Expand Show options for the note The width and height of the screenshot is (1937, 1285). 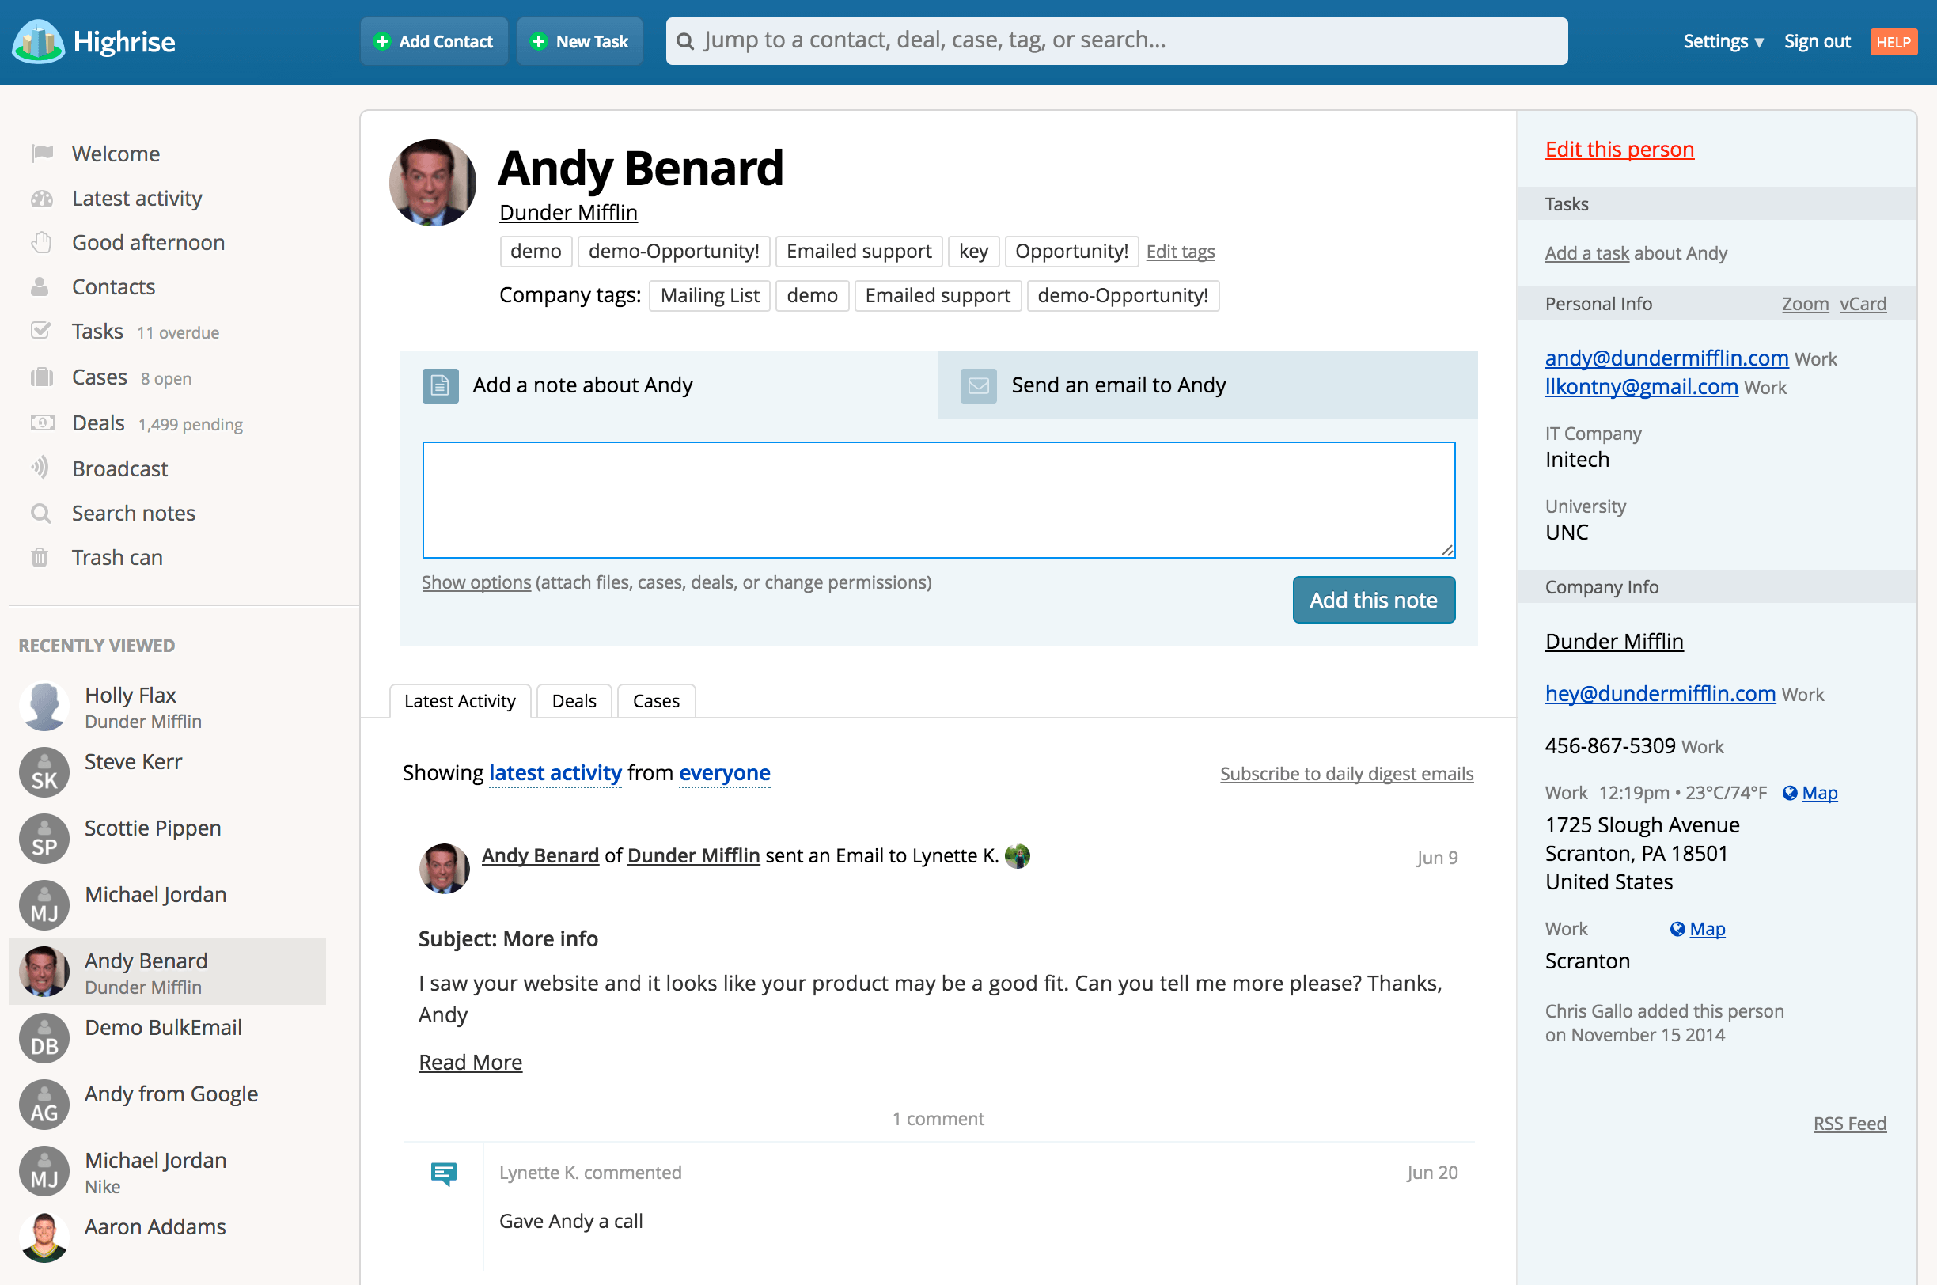click(476, 582)
